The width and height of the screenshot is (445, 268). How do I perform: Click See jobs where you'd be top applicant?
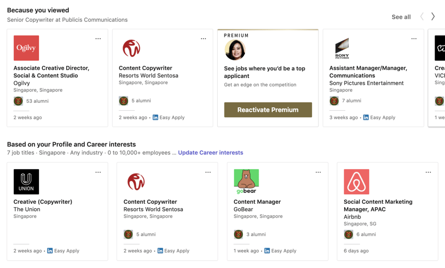265,72
